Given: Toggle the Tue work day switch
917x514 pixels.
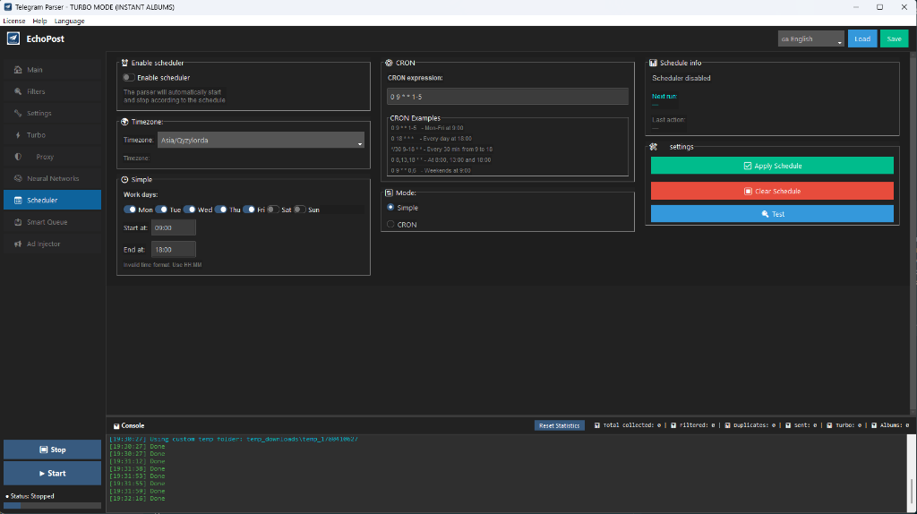Looking at the screenshot, I should pos(161,210).
